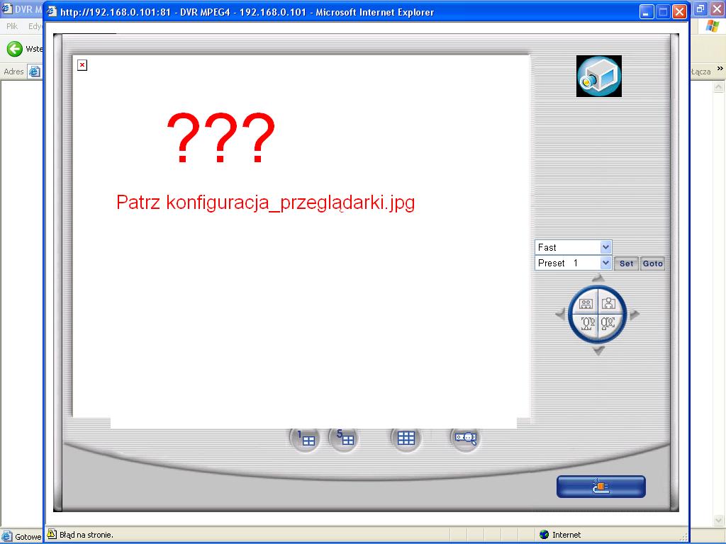Switch to channels 1-4 quad view
The width and height of the screenshot is (726, 544).
(x=306, y=438)
